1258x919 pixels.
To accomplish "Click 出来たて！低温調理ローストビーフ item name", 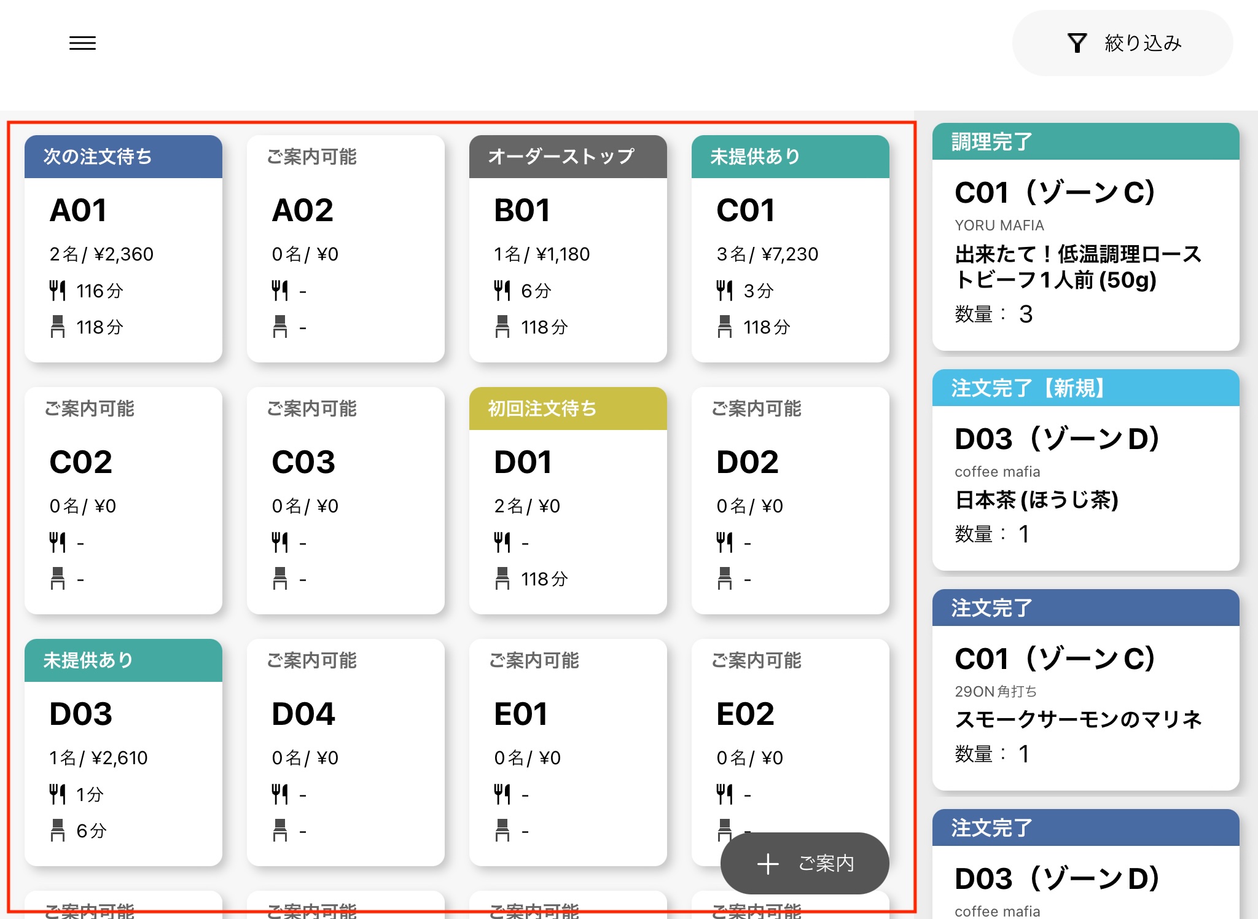I will (x=1078, y=267).
